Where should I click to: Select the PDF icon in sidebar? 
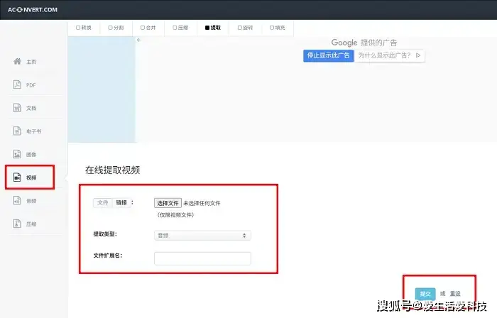click(17, 85)
